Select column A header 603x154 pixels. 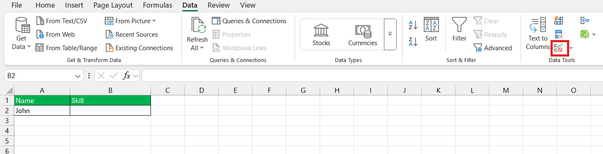[42, 90]
